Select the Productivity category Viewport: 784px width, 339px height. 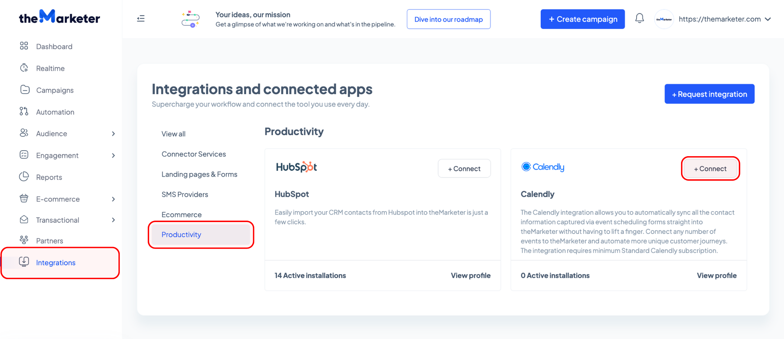point(201,235)
